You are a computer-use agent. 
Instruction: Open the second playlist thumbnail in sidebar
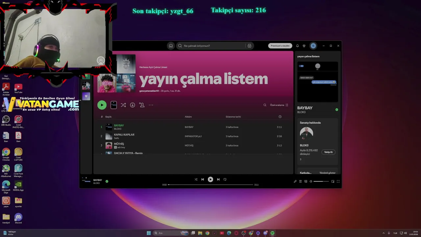click(86, 86)
